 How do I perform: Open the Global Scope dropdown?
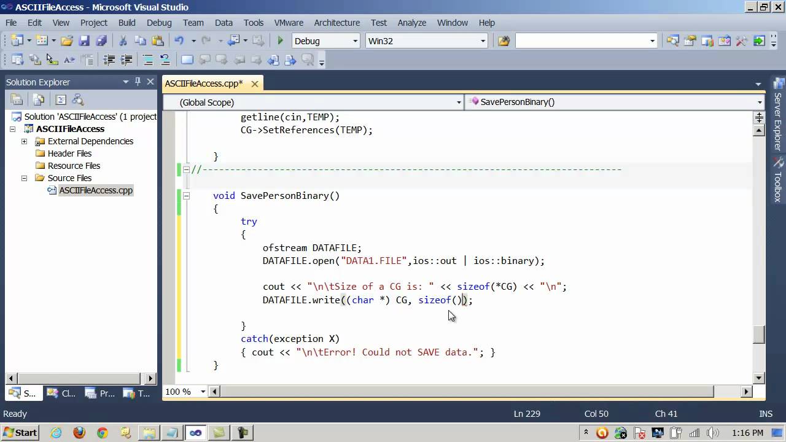click(459, 103)
